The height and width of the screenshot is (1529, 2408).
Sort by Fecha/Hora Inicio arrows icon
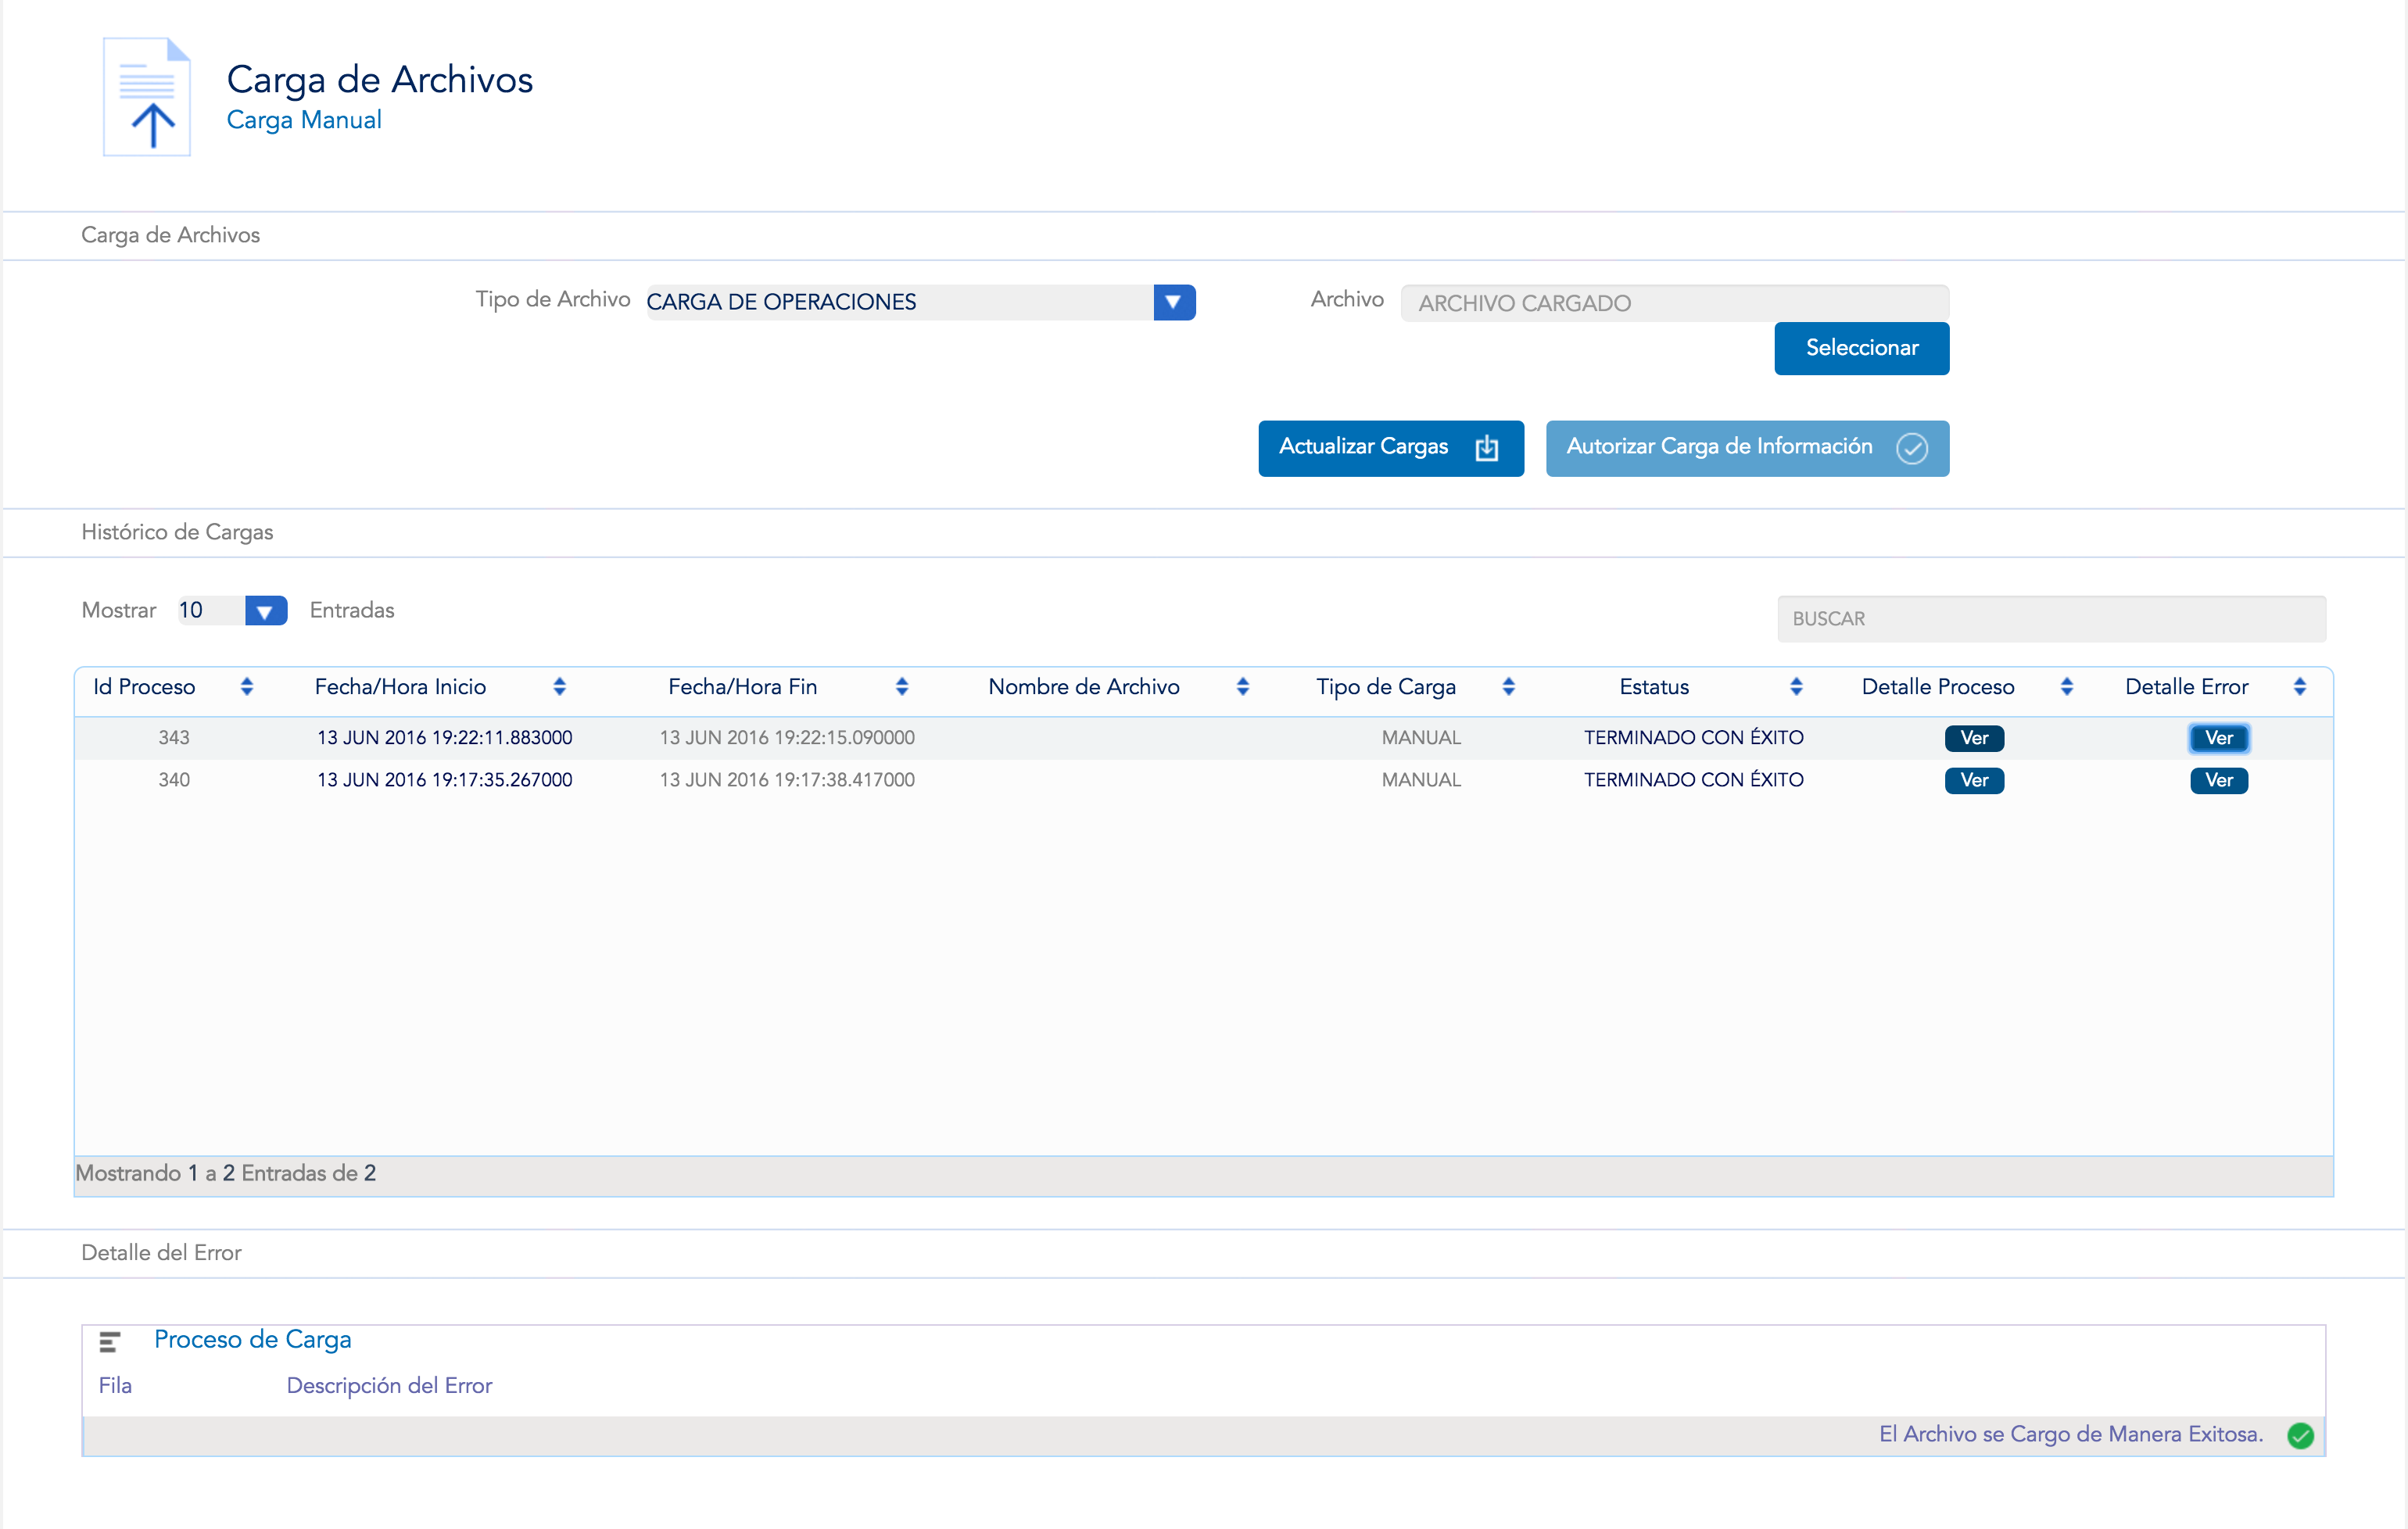click(x=560, y=686)
